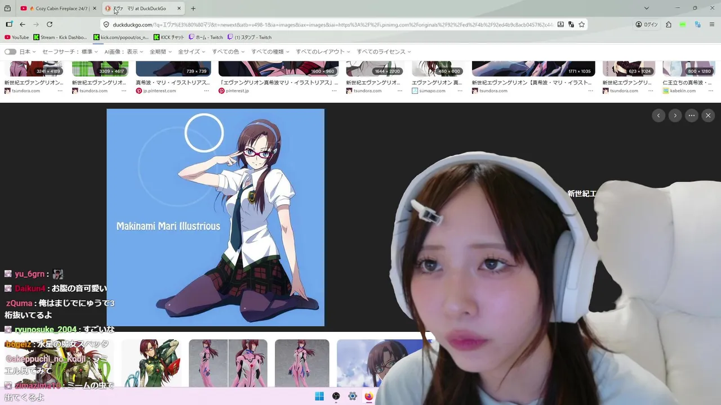
Task: Open the single pink plugsuit figure thumbnail
Action: [302, 363]
